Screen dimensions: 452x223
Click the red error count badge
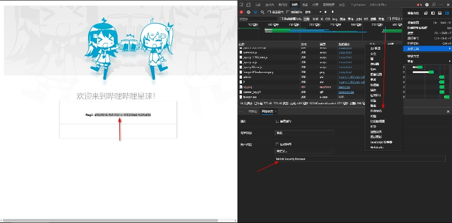coord(419,5)
